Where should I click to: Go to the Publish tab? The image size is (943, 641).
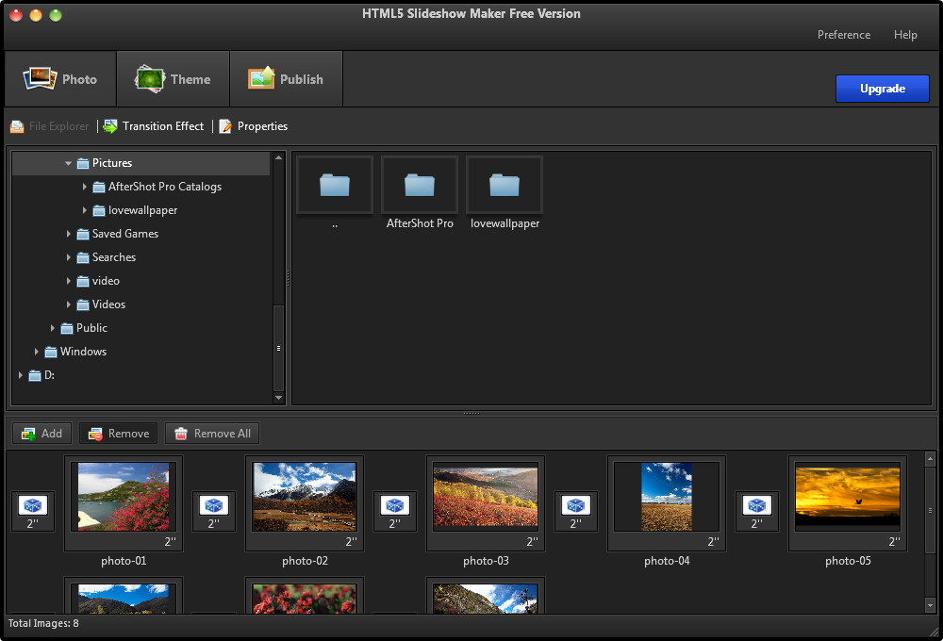click(x=287, y=79)
